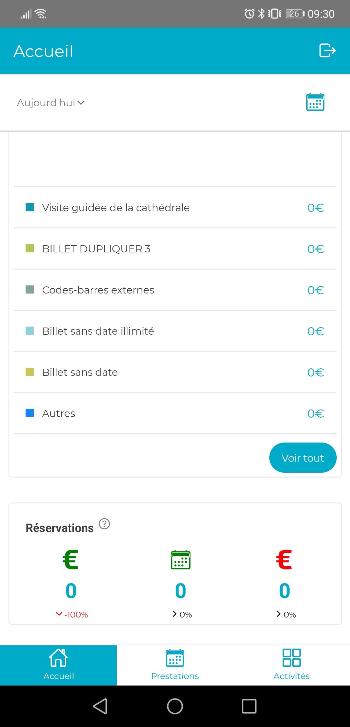Click the BILLET DUPLIQUER 3 color swatch

click(x=30, y=249)
